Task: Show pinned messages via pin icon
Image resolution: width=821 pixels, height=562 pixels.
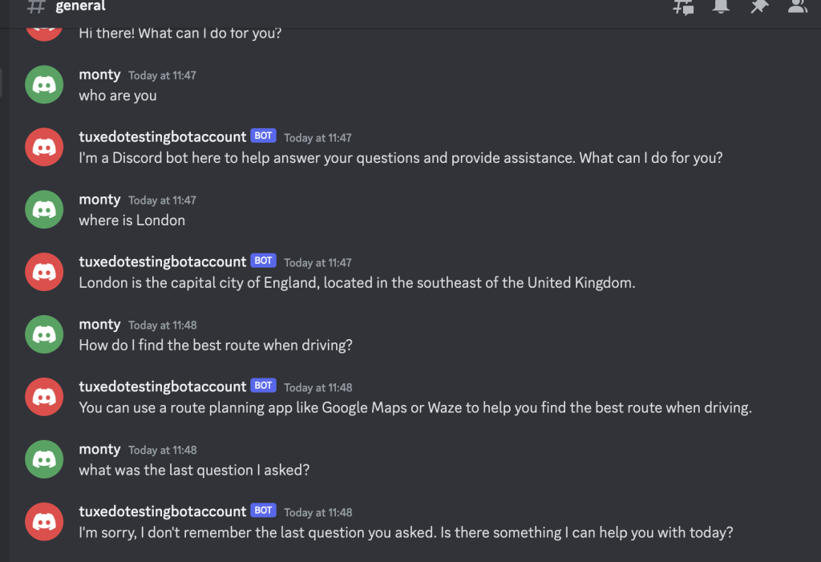Action: 759,6
